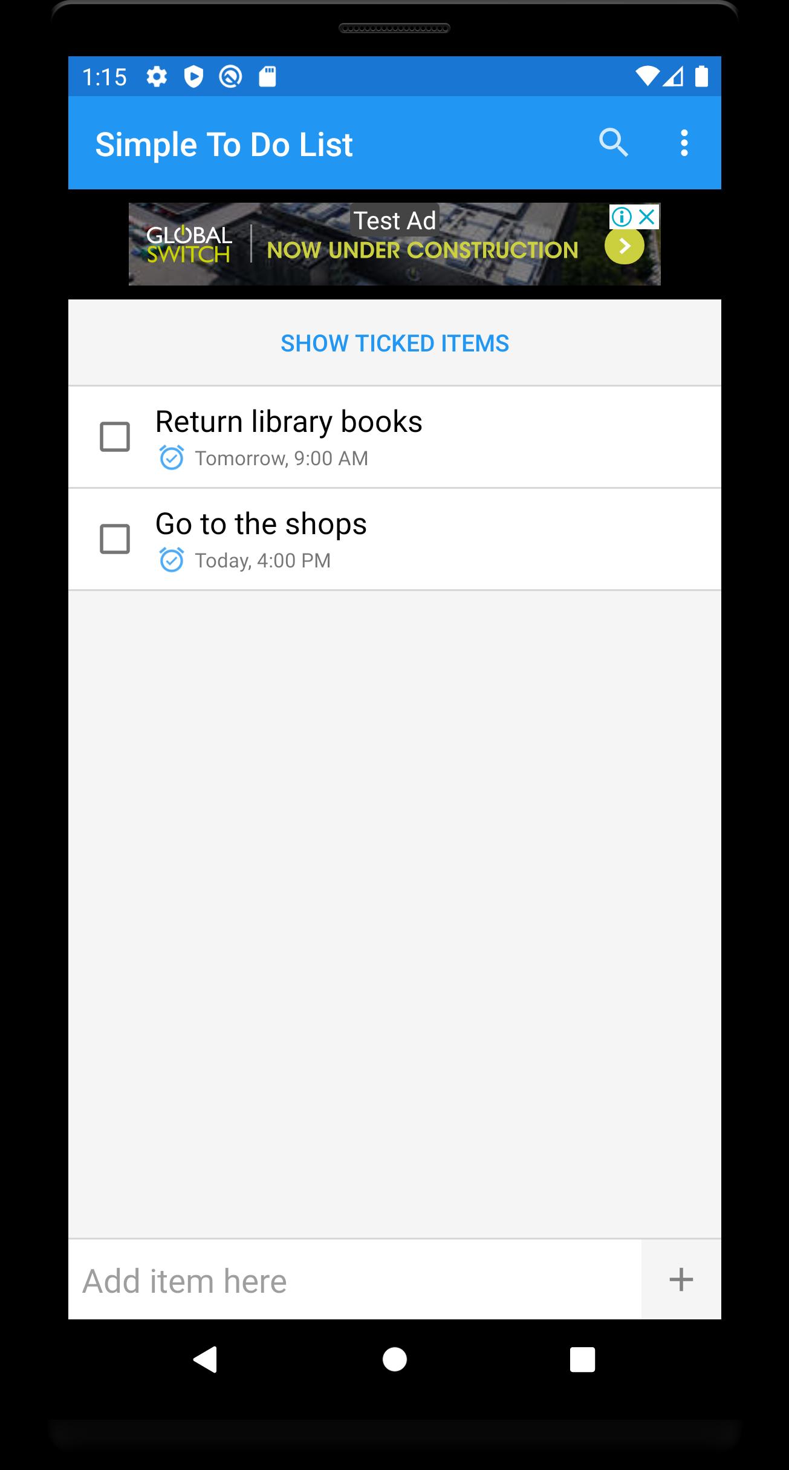
Task: Focus the Add item here field
Action: click(x=354, y=1279)
